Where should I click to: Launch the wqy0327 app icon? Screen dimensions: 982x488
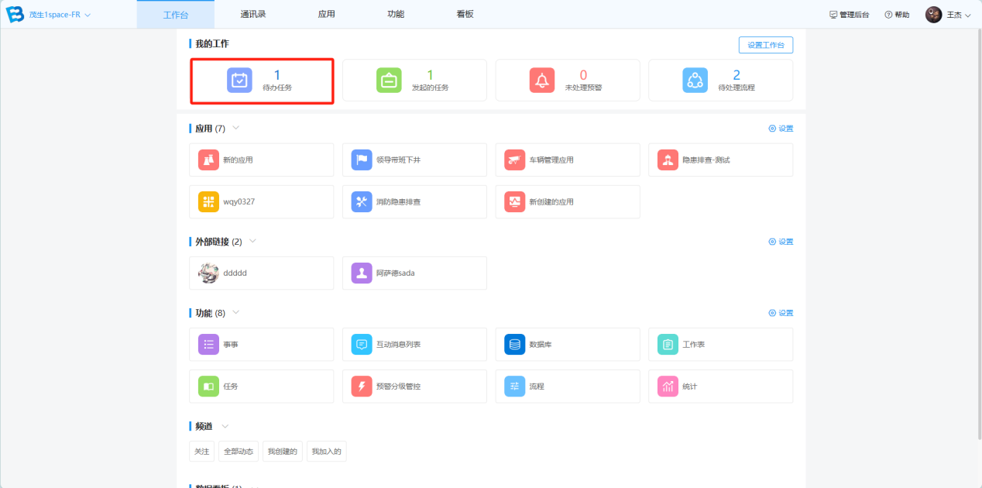click(209, 202)
